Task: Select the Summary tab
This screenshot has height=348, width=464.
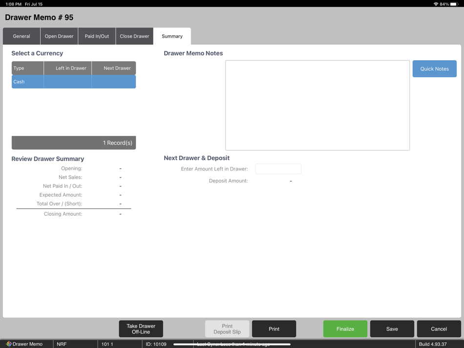Action: (x=172, y=36)
